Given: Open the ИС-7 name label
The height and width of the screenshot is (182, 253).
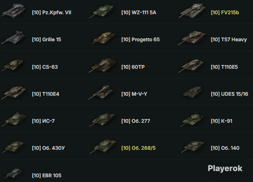Looking at the screenshot, I should (x=43, y=121).
